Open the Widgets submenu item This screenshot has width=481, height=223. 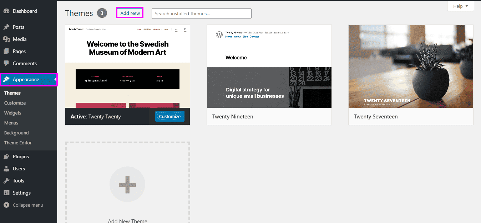click(x=13, y=113)
